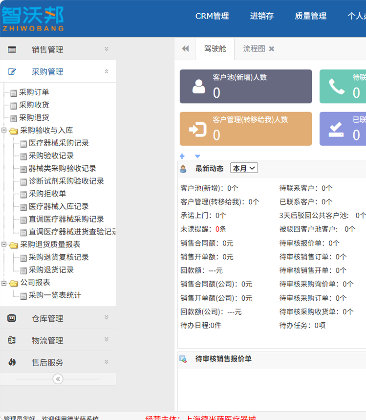Click the folder icon of 采购验收与入库
This screenshot has height=420, width=366.
[x=13, y=131]
